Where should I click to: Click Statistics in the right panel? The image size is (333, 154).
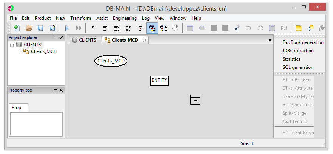(291, 59)
